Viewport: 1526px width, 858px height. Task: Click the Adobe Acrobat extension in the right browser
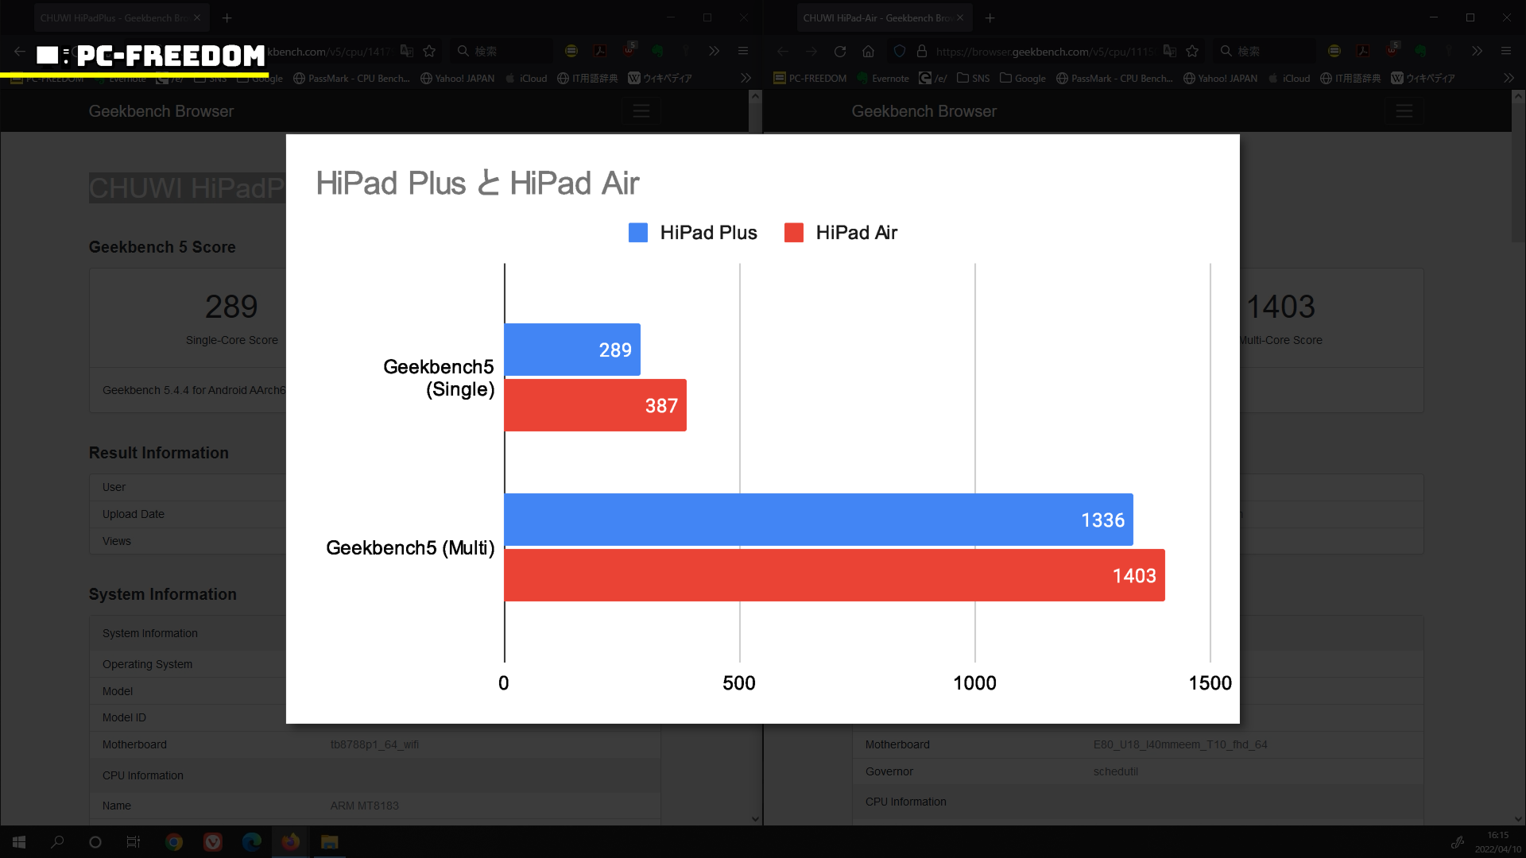(1363, 52)
